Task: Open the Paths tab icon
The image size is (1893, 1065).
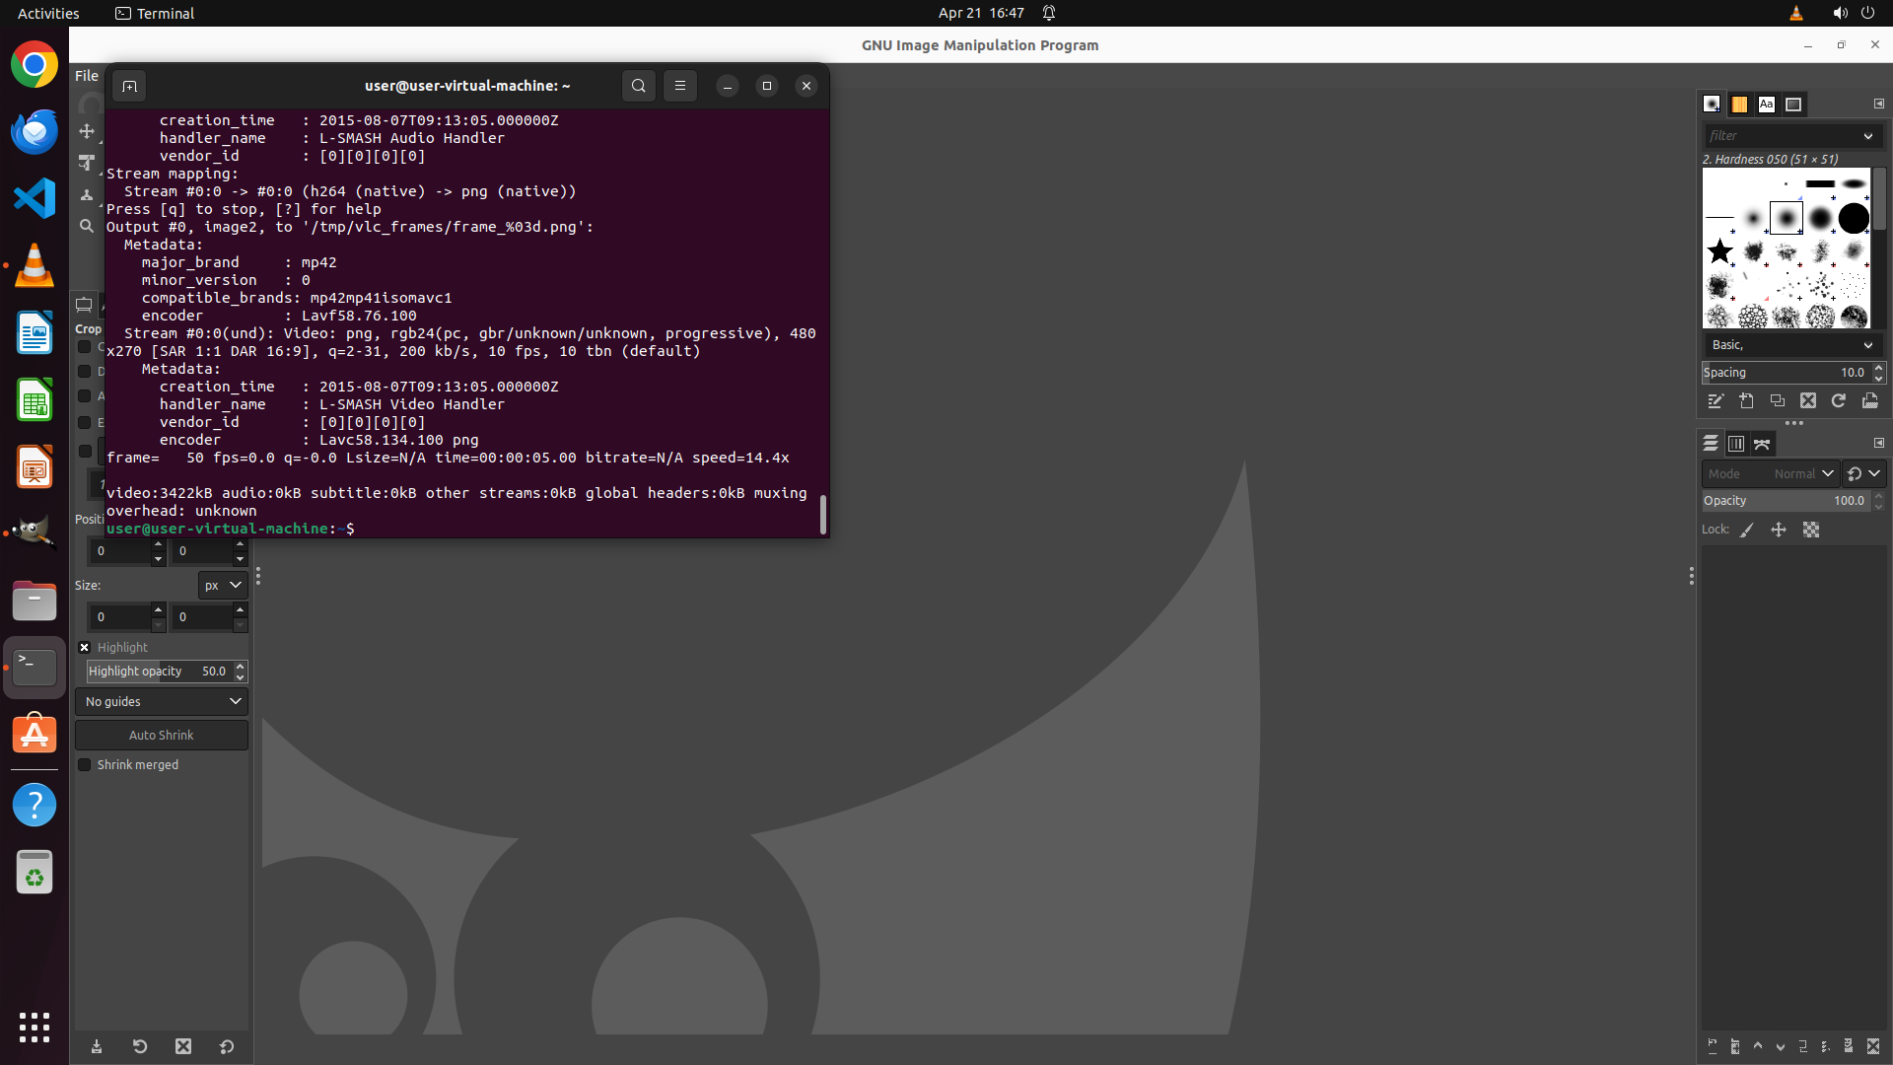Action: point(1762,444)
